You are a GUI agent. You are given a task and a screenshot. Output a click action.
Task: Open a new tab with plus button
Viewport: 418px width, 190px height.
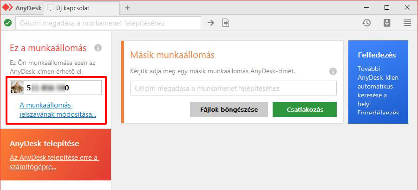[x=127, y=8]
